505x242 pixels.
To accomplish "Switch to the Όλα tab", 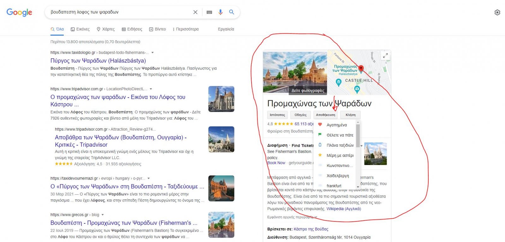I will [57, 29].
